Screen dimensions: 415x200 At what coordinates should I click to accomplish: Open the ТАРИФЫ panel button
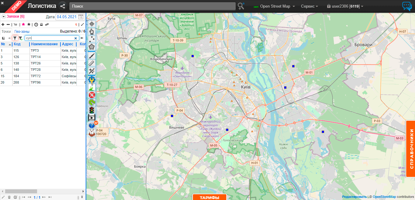pos(209,198)
